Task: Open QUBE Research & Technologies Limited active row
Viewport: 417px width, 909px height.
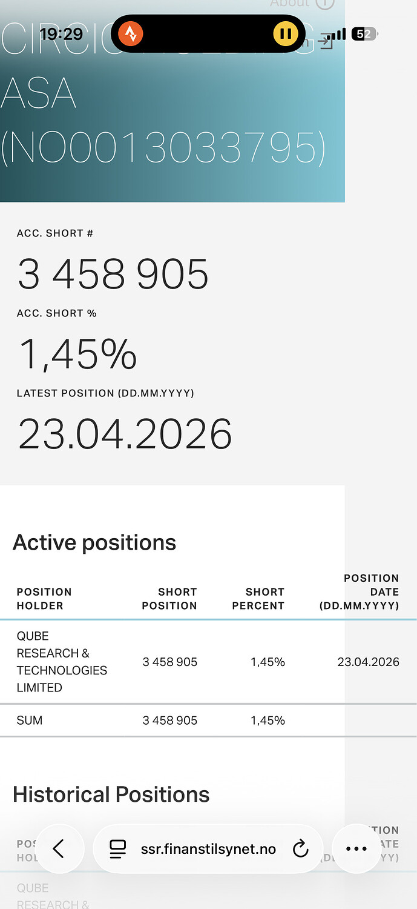Action: pos(62,662)
